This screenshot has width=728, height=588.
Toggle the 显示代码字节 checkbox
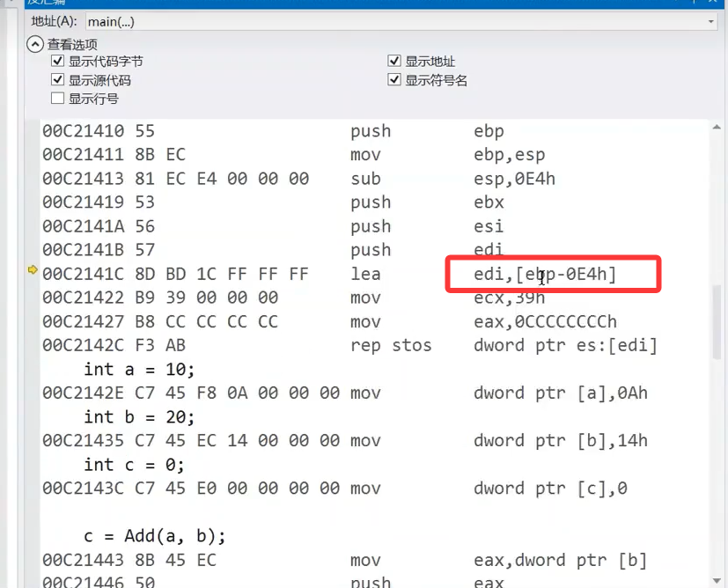(x=57, y=61)
